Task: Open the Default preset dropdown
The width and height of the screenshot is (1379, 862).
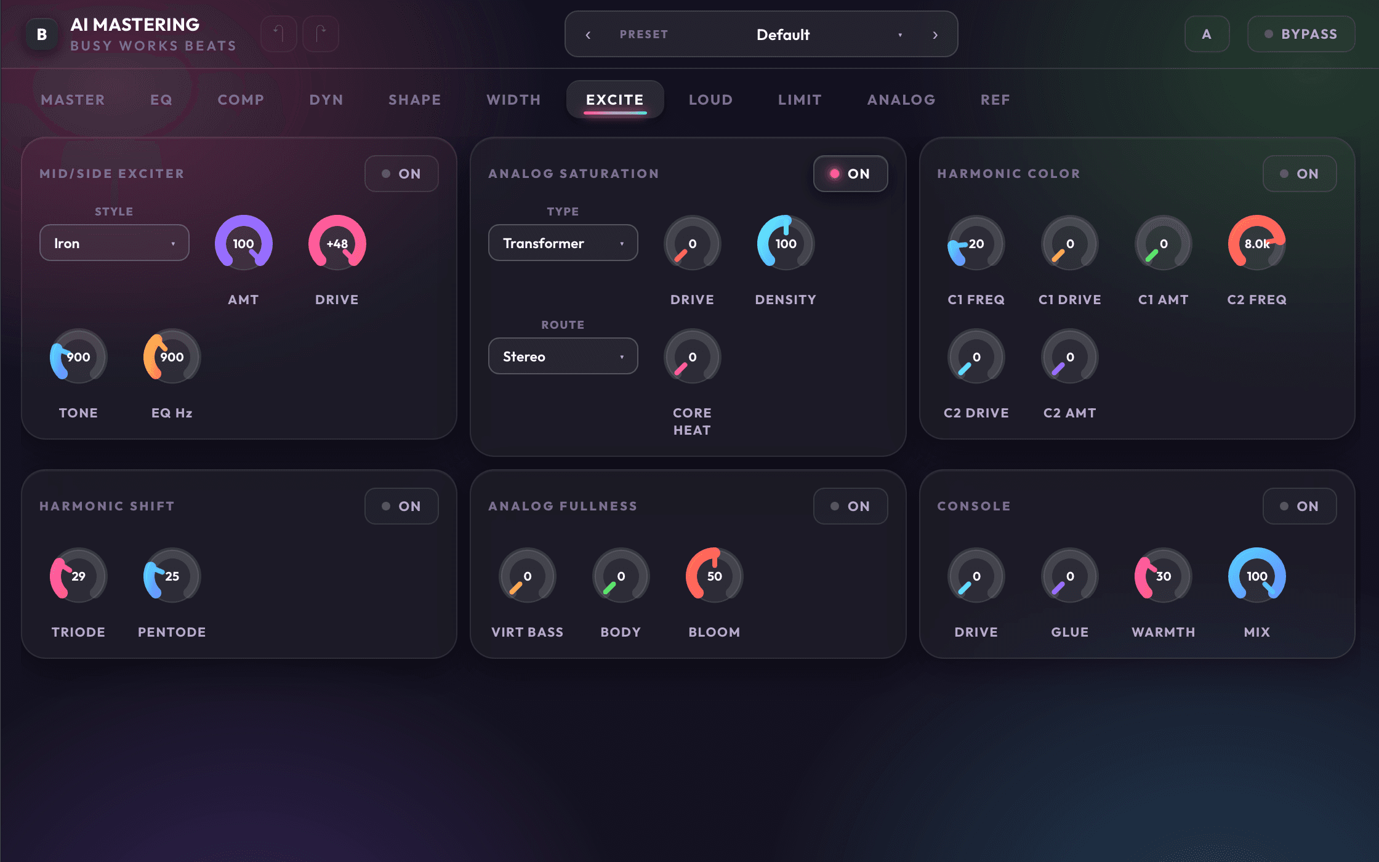Action: 784,34
